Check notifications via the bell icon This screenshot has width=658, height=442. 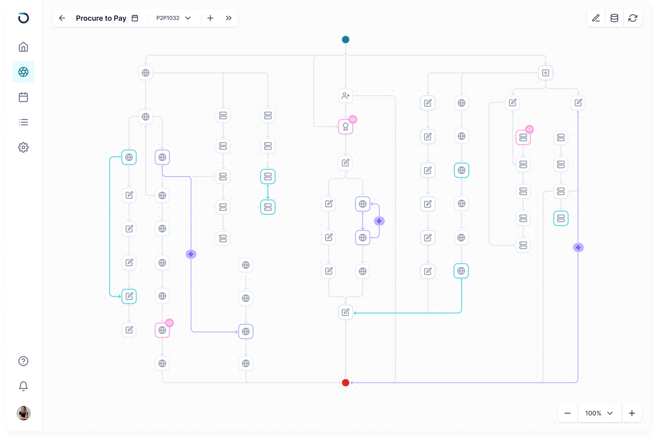23,386
